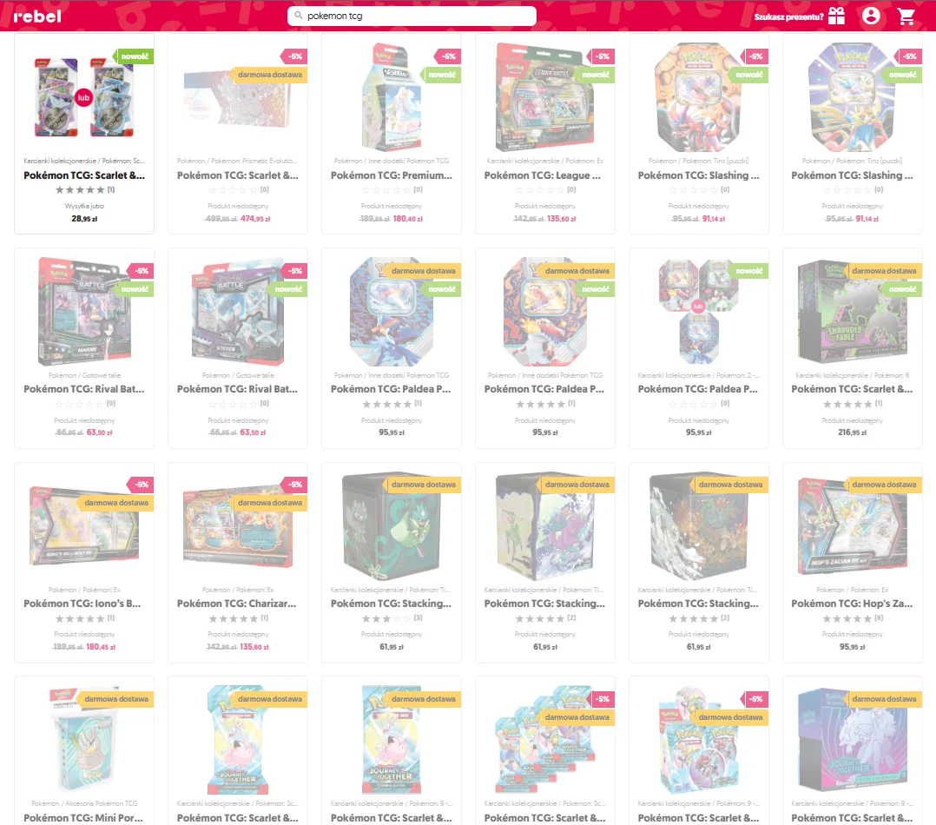Select the Journey Together booster display thumbnail
This screenshot has height=825, width=936.
point(698,740)
